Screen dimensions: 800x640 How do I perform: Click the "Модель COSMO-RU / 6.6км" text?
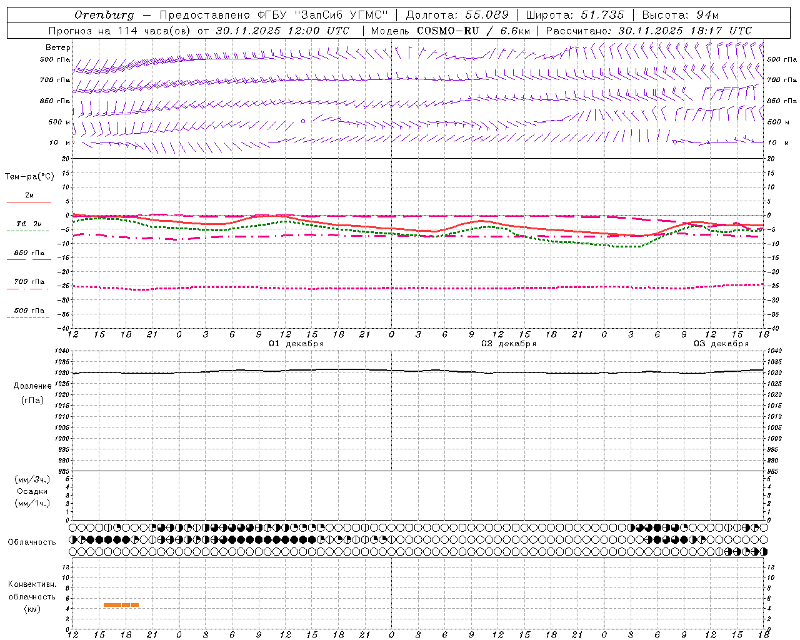(450, 31)
